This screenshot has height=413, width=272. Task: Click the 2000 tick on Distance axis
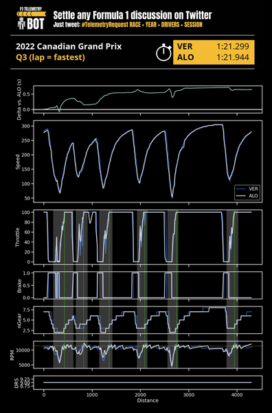(140, 395)
